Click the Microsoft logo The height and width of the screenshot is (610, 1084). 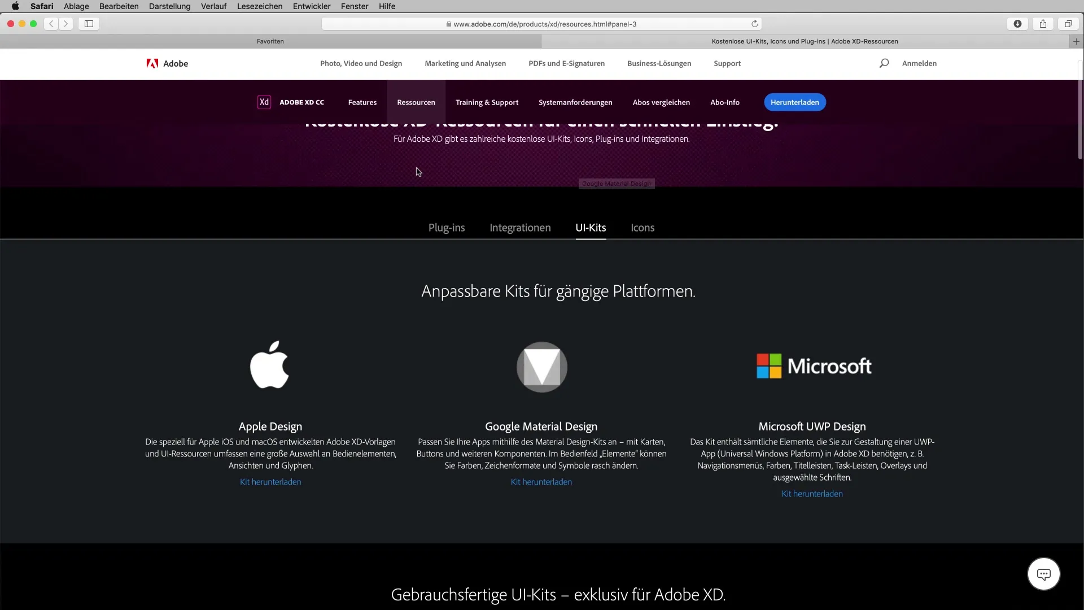pyautogui.click(x=814, y=366)
